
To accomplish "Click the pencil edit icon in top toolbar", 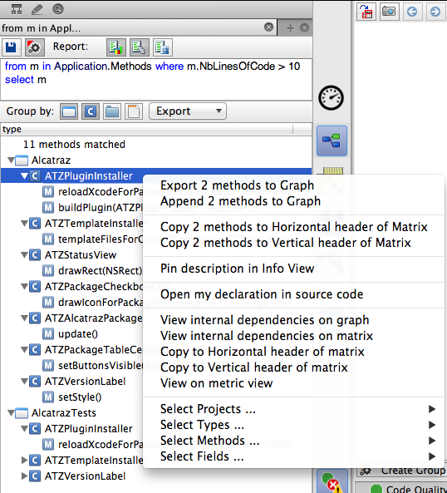I will tap(37, 9).
